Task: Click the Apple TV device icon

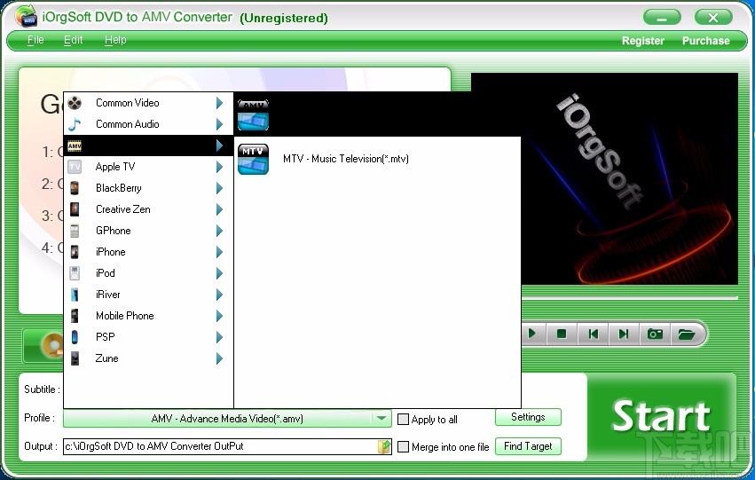Action: (x=75, y=167)
